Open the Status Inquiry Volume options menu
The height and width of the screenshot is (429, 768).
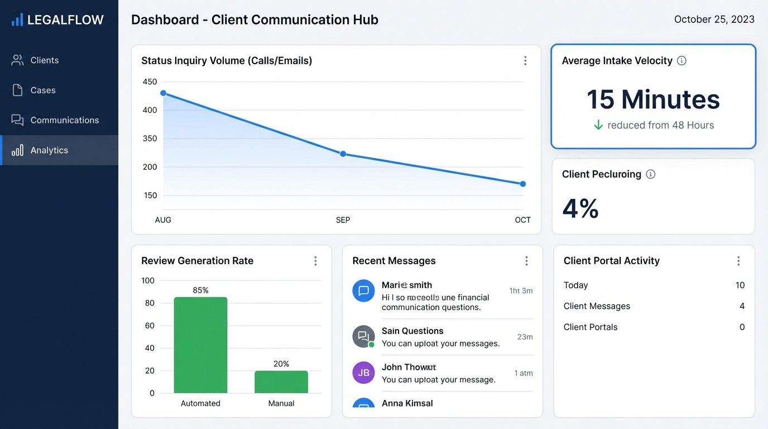(525, 60)
